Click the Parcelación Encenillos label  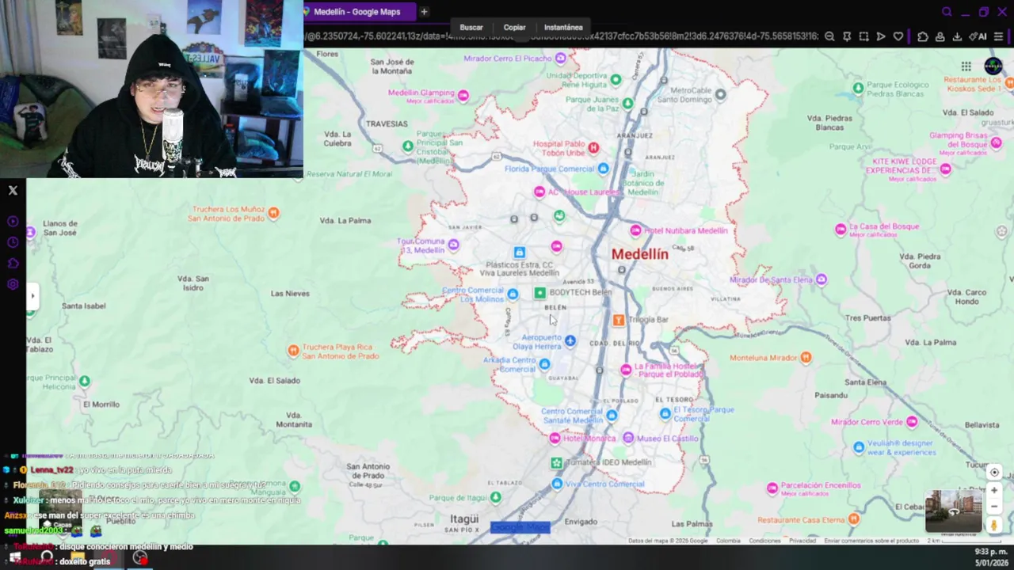tap(821, 485)
